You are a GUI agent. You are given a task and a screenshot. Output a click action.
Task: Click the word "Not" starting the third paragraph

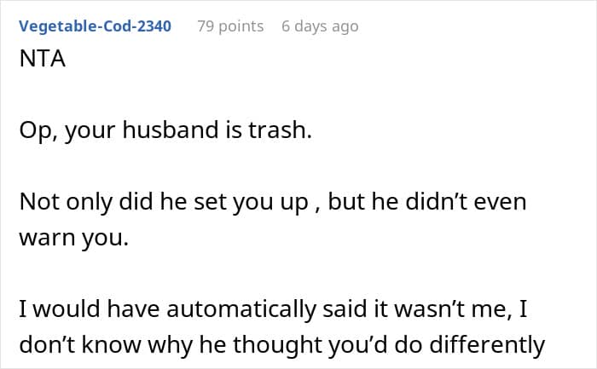coord(40,202)
